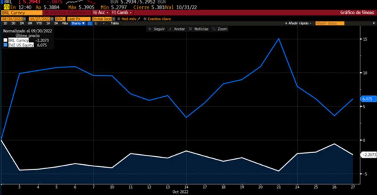This screenshot has width=377, height=195.
Task: Click the start date field 09/30/2022
Action: 13,18
